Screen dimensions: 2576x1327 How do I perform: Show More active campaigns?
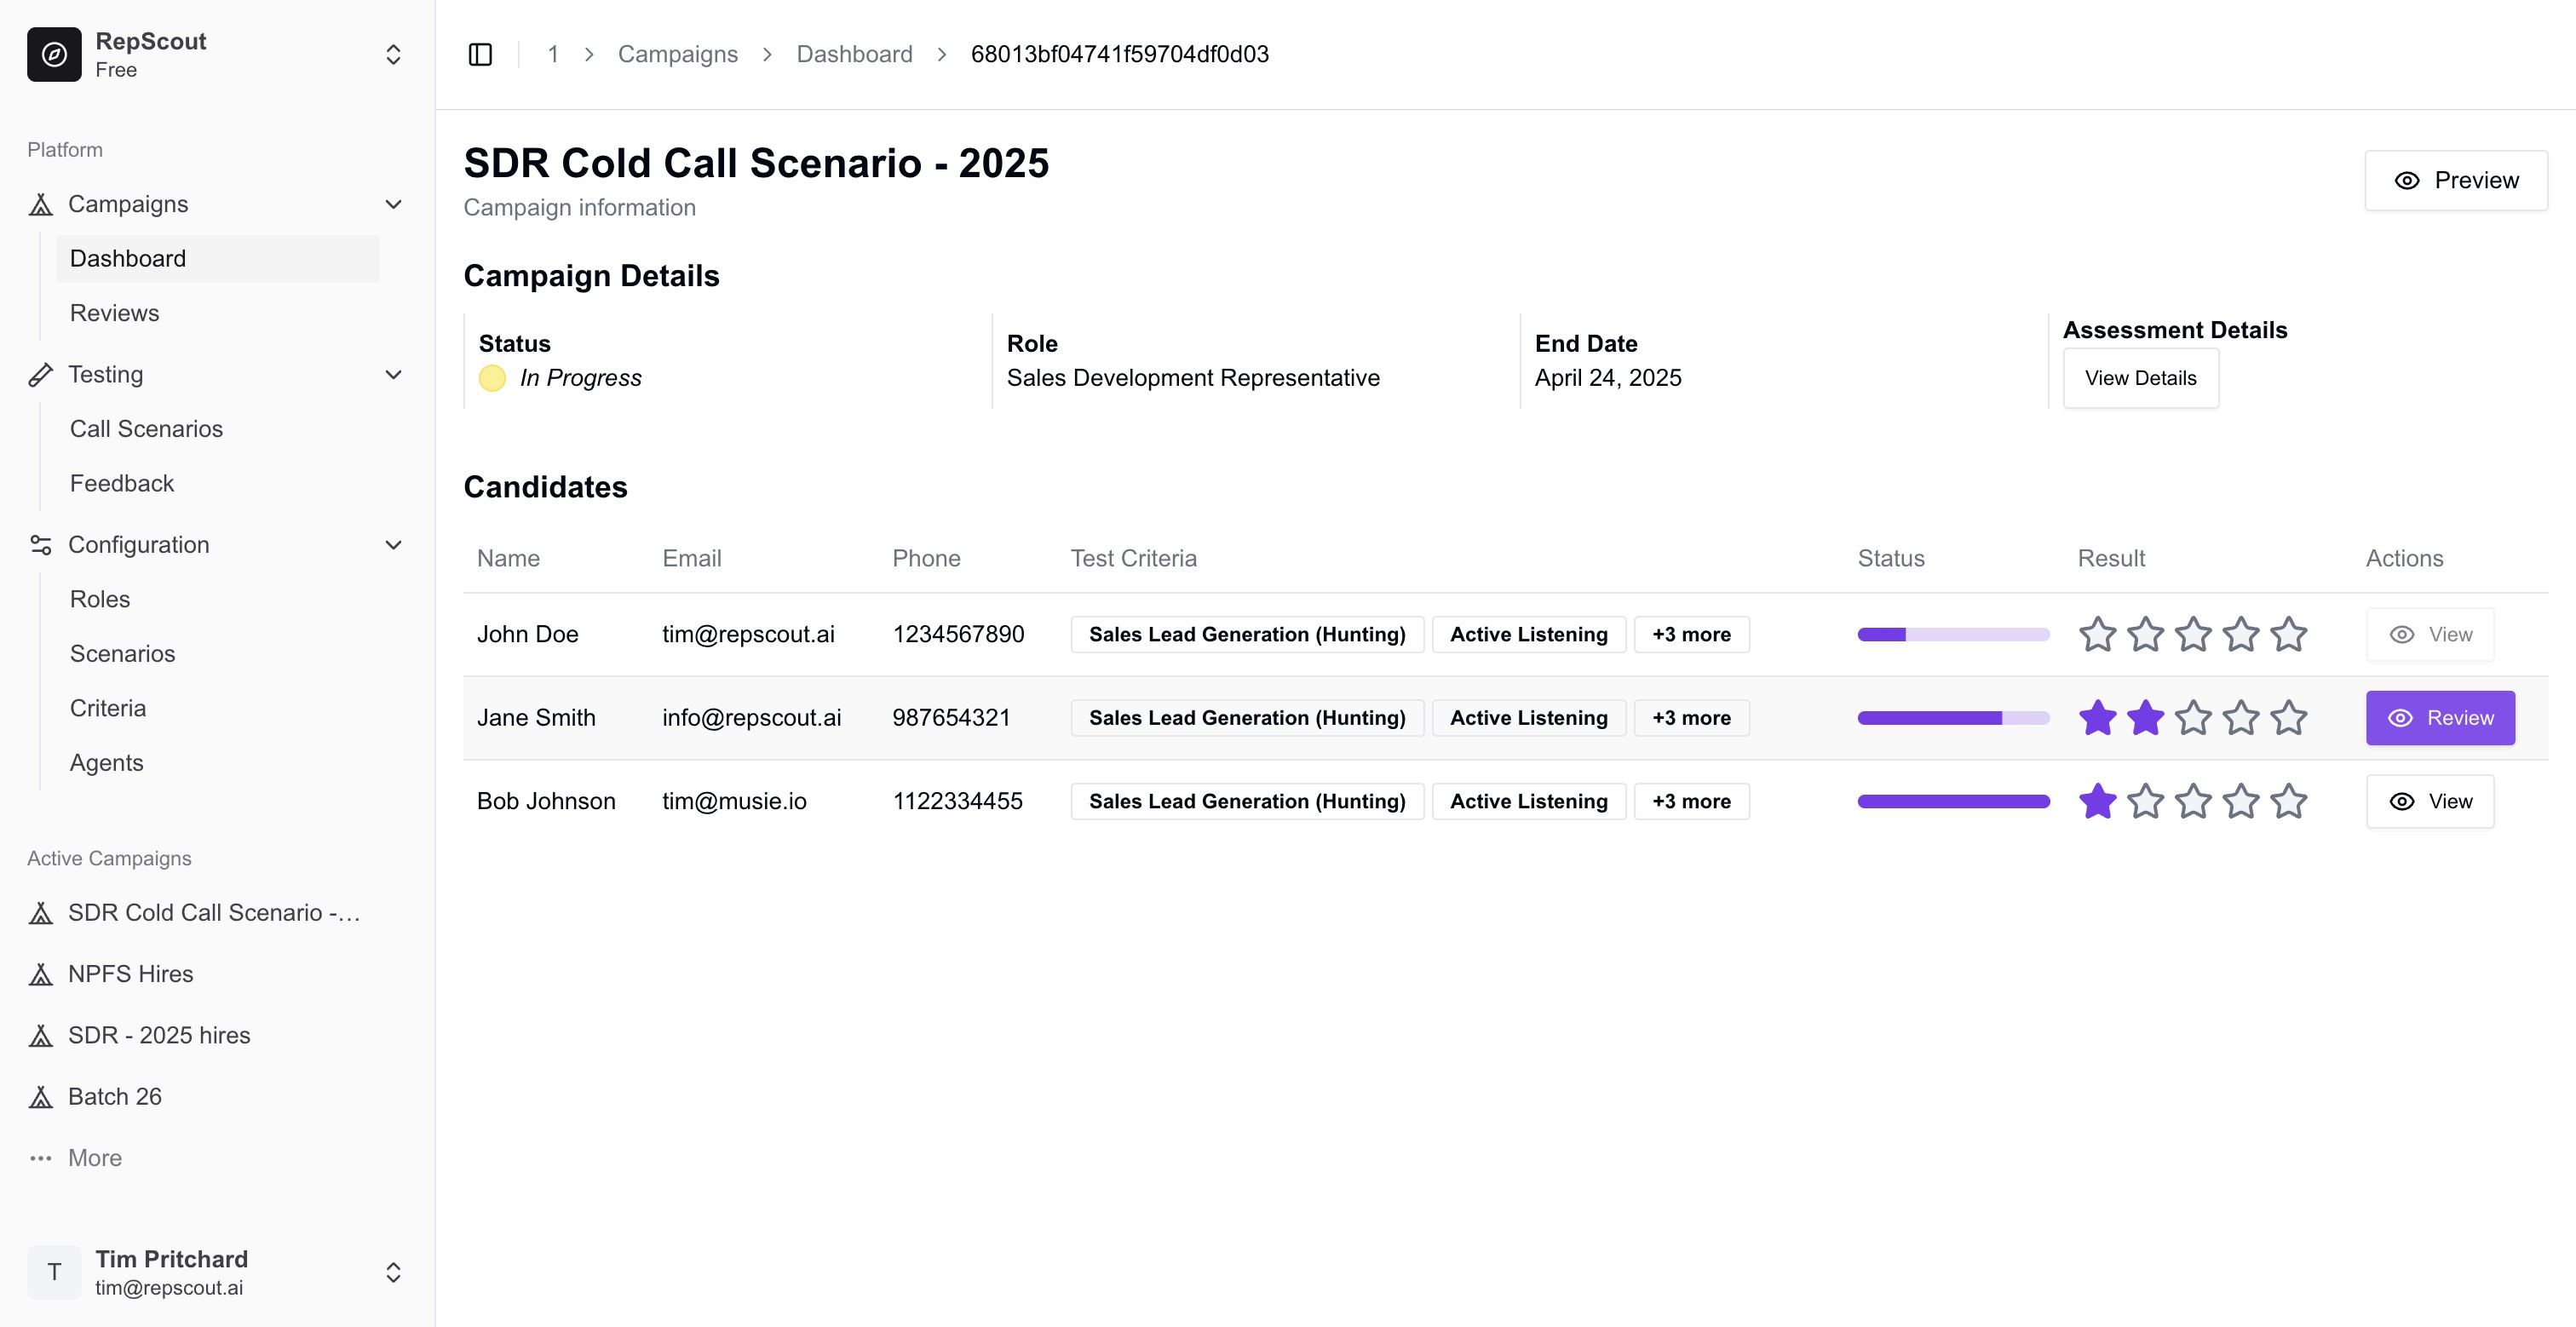pyautogui.click(x=95, y=1158)
